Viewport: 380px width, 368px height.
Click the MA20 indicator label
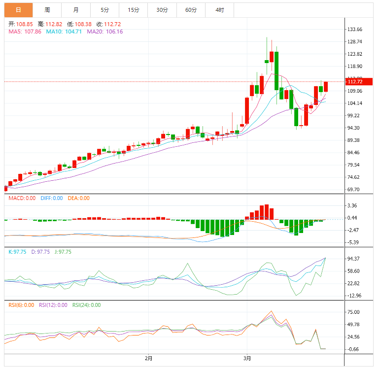pos(104,32)
